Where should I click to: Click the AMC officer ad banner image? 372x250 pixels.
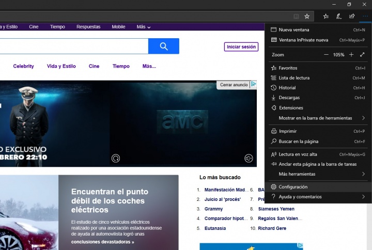pos(55,123)
